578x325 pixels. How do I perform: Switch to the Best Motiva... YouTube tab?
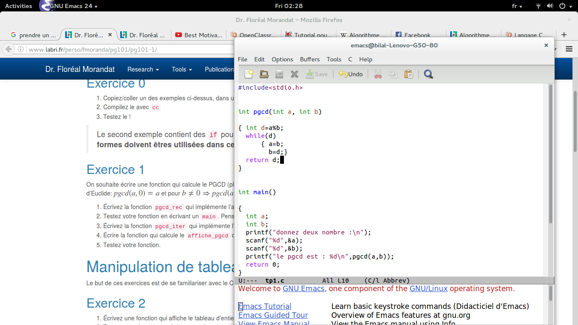199,35
